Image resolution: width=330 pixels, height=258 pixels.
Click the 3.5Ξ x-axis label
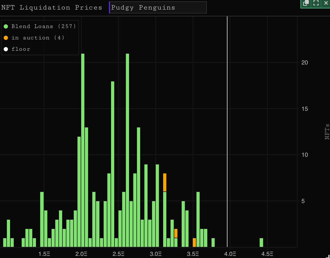[x=193, y=254]
